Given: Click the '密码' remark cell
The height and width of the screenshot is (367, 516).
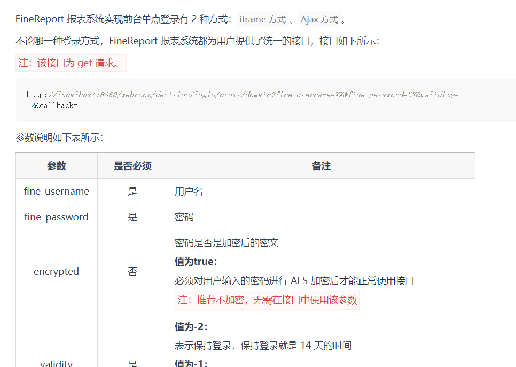Looking at the screenshot, I should (322, 217).
